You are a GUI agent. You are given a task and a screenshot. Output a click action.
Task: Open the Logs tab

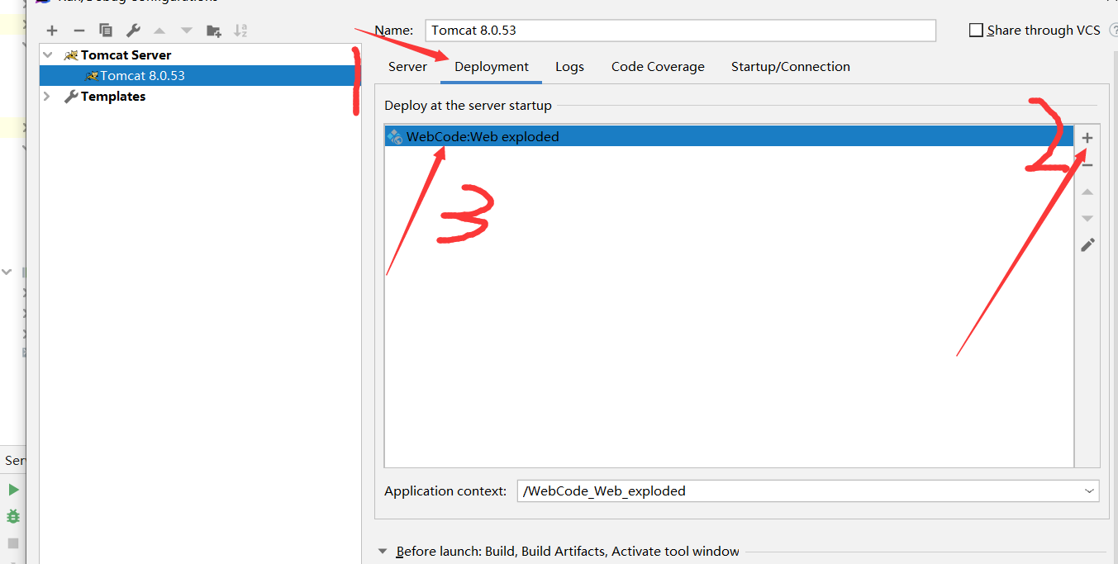pos(569,67)
